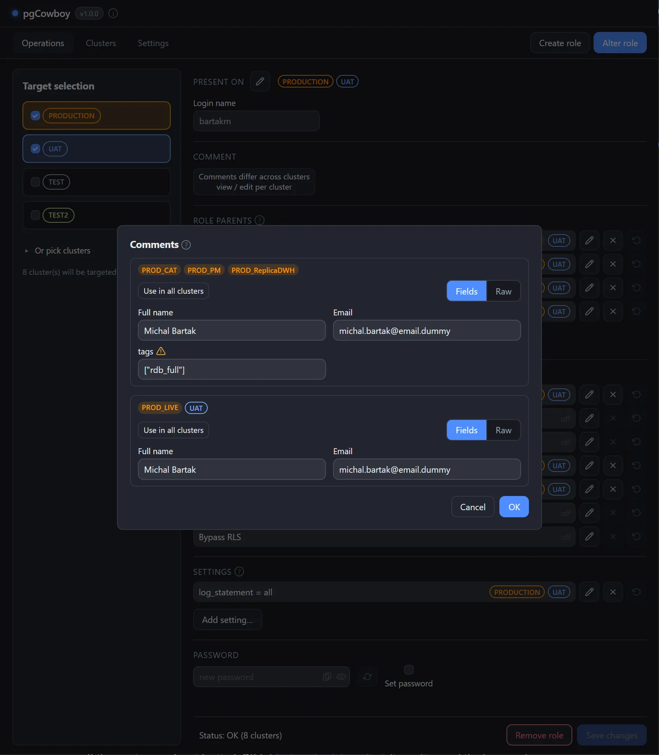Remove the log_statement setting with the X icon

(613, 592)
